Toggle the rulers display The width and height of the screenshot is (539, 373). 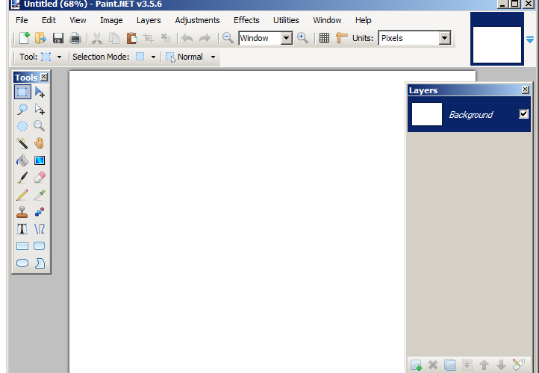(x=341, y=38)
